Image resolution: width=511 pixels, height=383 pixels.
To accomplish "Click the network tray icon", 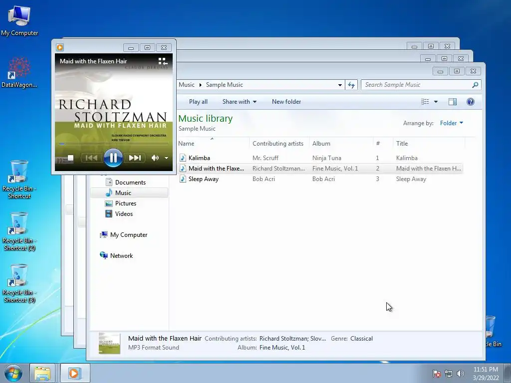I will pos(449,374).
